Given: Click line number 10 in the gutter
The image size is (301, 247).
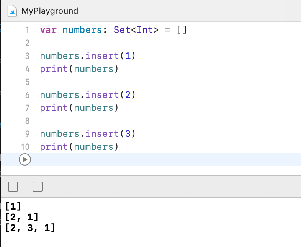Looking at the screenshot, I should tap(25, 147).
